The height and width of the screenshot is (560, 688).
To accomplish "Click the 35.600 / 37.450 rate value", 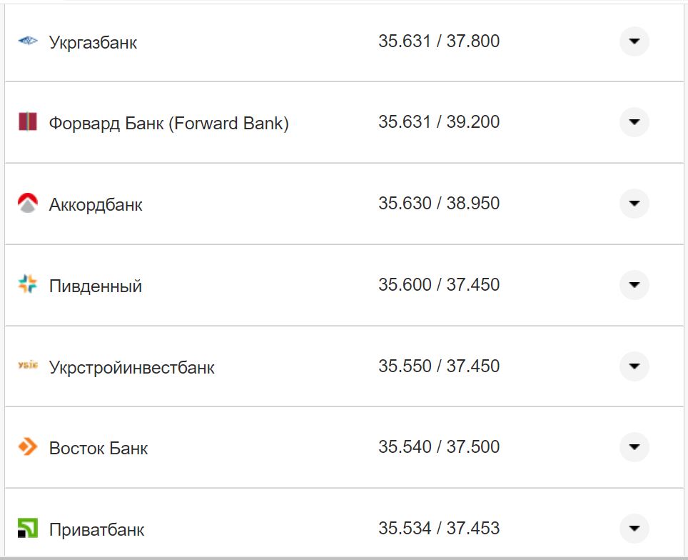I will tap(439, 285).
